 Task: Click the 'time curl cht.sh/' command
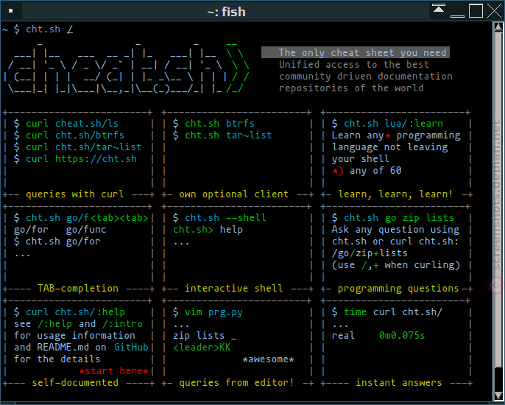[x=393, y=312]
